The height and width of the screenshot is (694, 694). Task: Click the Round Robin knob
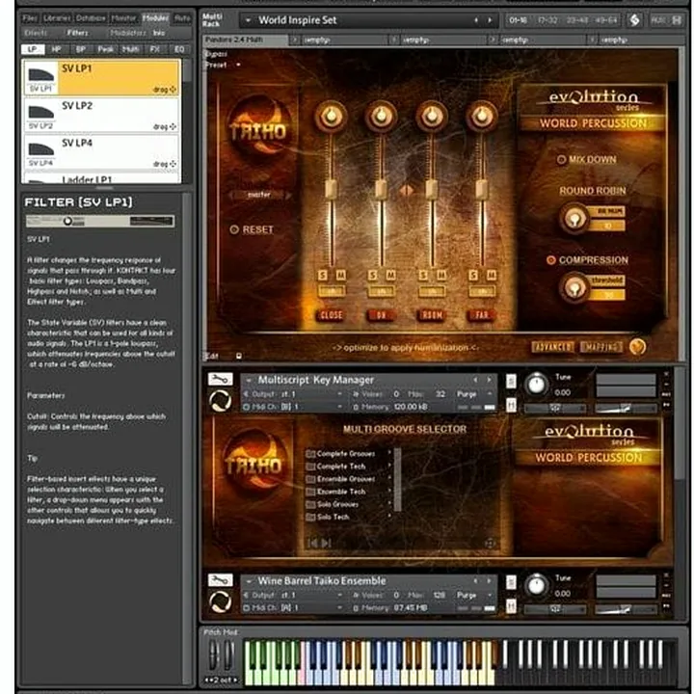click(574, 219)
